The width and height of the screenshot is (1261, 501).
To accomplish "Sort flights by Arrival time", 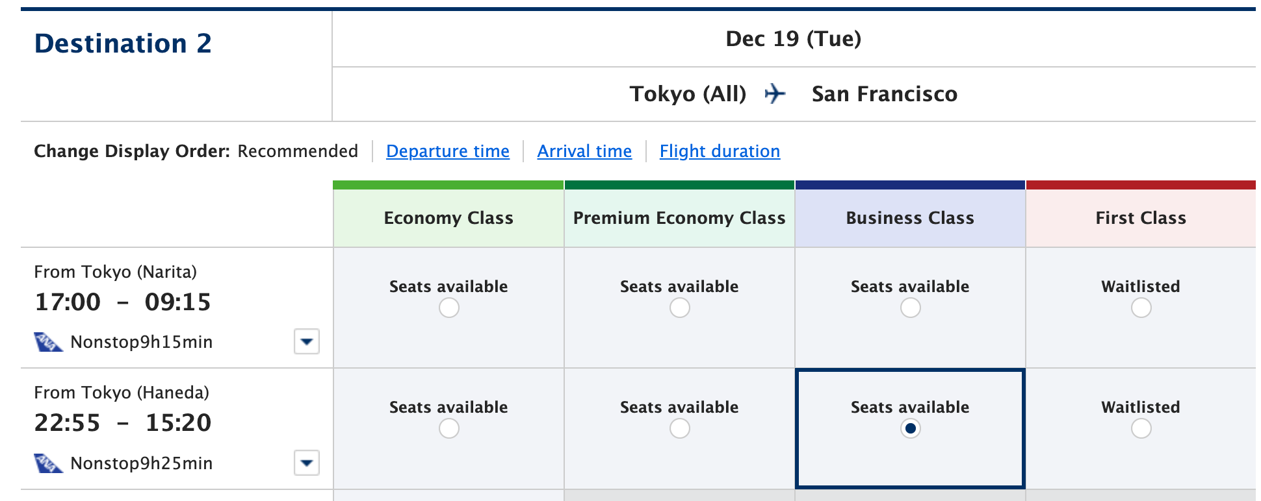I will [584, 151].
